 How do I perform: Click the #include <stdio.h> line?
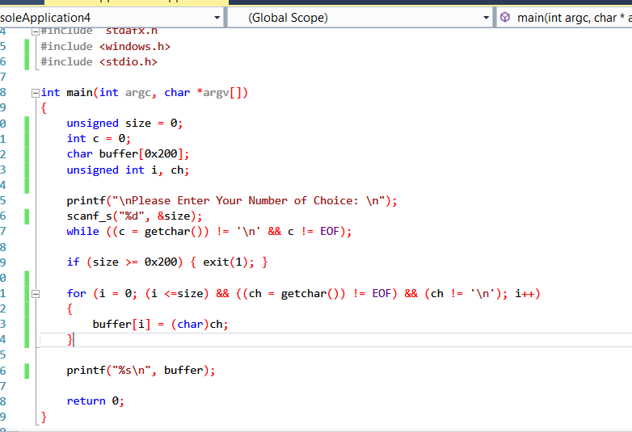(99, 62)
